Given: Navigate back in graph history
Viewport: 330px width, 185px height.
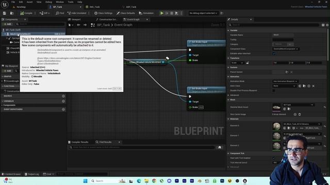Looking at the screenshot, I should [78, 25].
